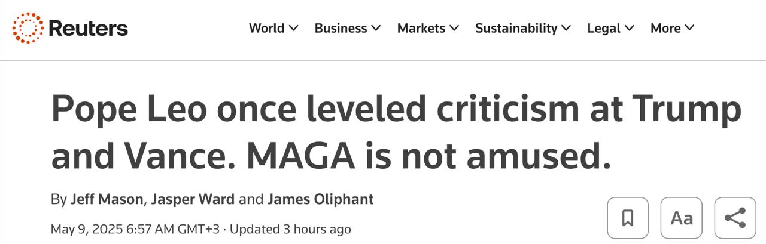766x244 pixels.
Task: Open author Jasper Ward's profile link
Action: (193, 199)
